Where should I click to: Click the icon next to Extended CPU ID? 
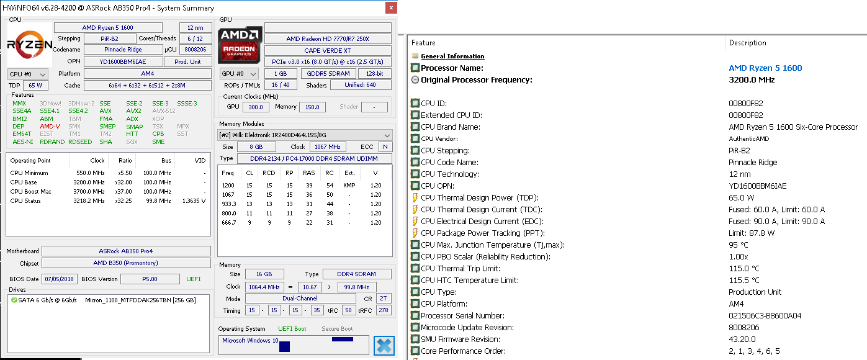(415, 115)
